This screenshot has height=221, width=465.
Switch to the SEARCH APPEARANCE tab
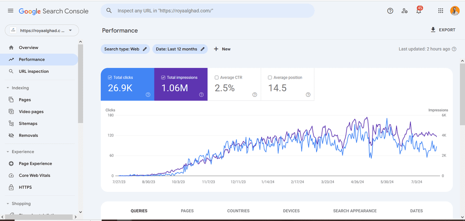pos(355,211)
